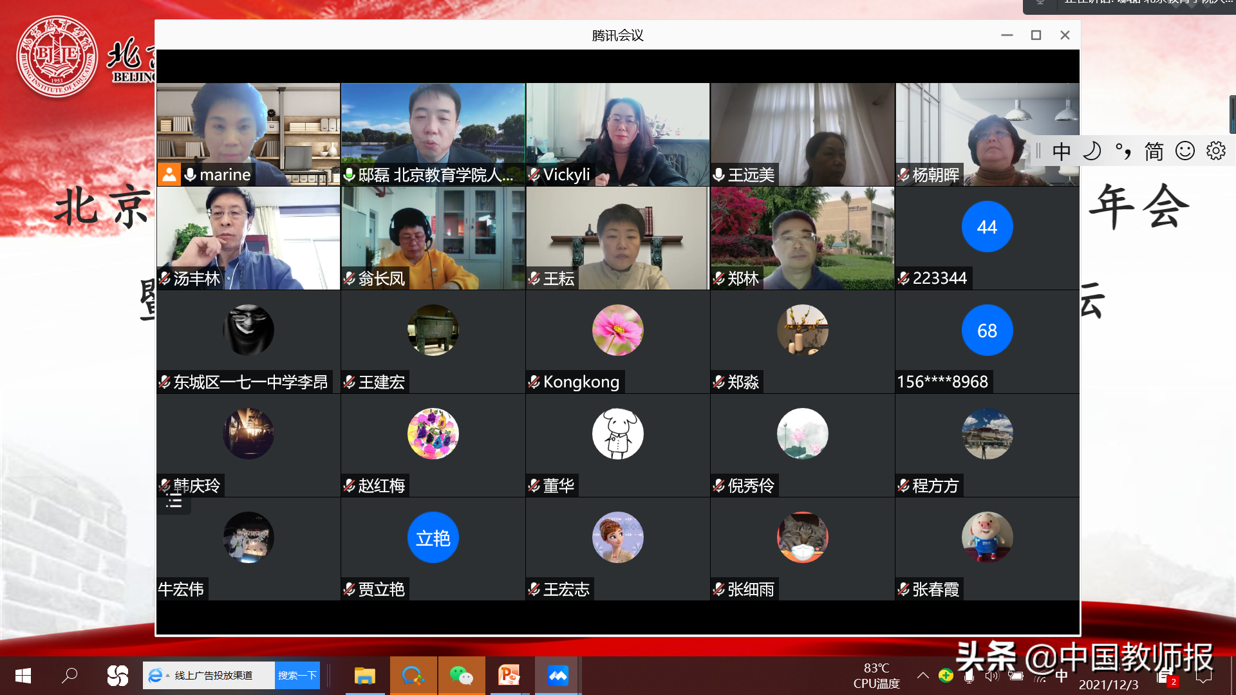Image resolution: width=1236 pixels, height=695 pixels.
Task: Click the list icon above 牛宏伟's tile
Action: point(174,501)
